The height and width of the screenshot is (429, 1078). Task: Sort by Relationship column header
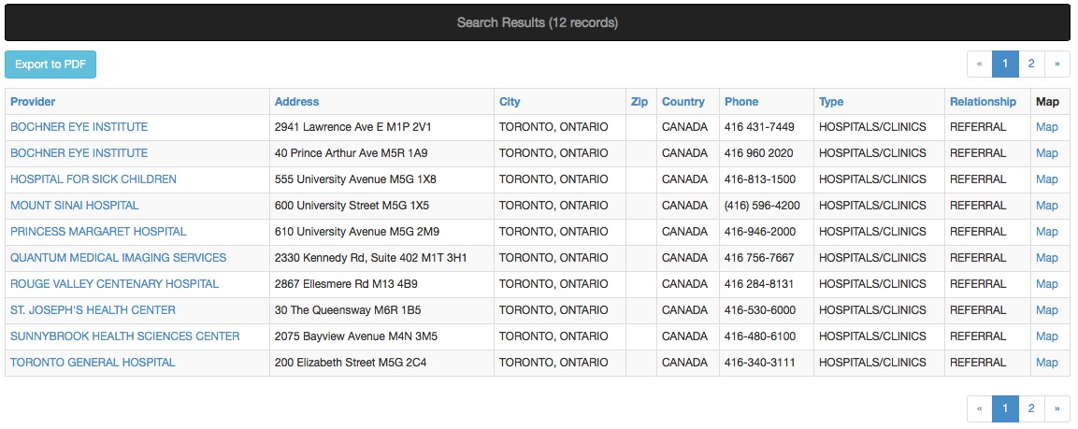[x=984, y=102]
